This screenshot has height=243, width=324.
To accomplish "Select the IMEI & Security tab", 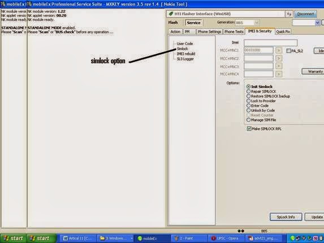I will click(x=260, y=31).
